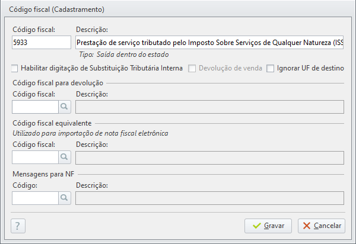Toggle the Devolução de venda checkbox

tap(192, 69)
